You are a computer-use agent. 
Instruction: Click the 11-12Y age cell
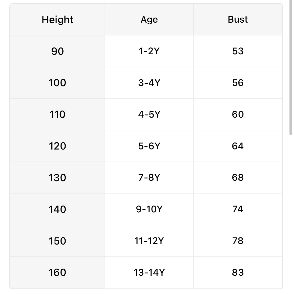pos(149,241)
